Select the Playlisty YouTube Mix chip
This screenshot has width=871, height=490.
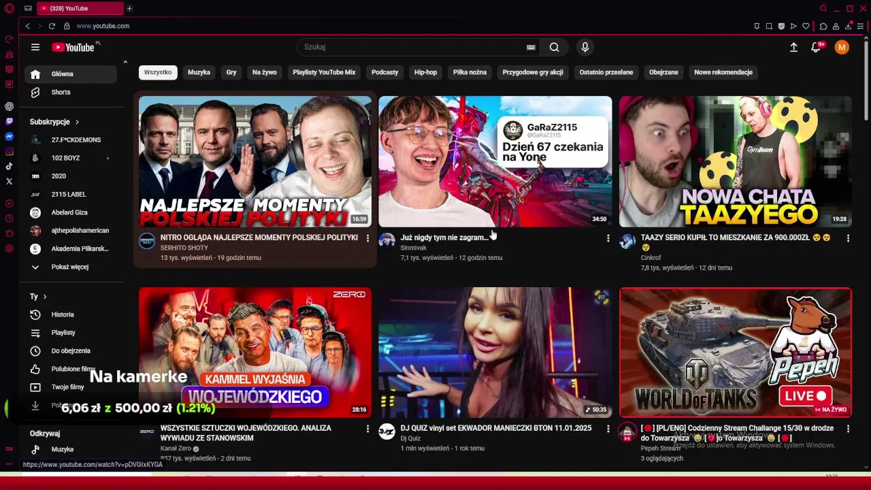pos(324,72)
